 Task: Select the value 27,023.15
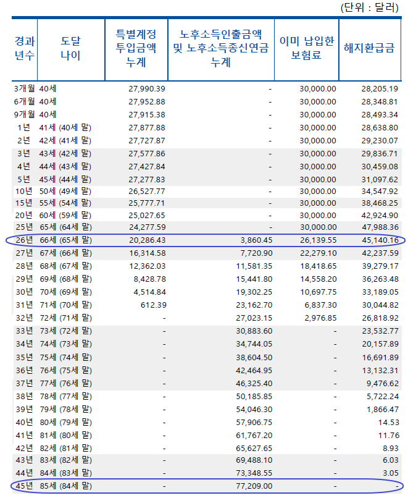254,319
